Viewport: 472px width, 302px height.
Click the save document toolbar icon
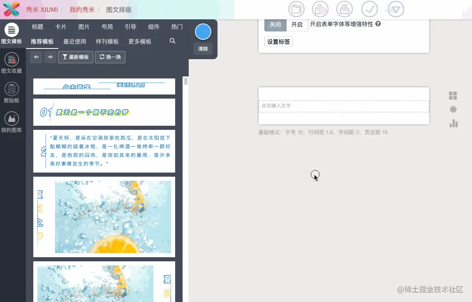click(345, 9)
